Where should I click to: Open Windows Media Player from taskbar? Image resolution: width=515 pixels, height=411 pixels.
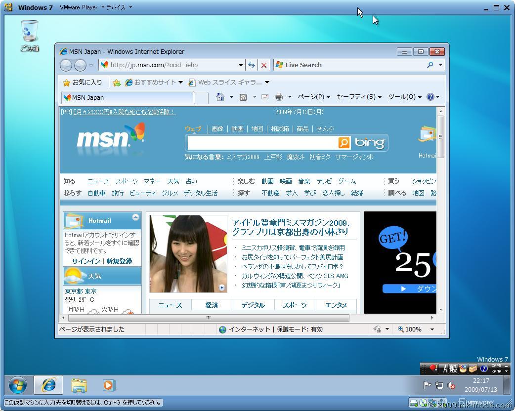coord(108,385)
